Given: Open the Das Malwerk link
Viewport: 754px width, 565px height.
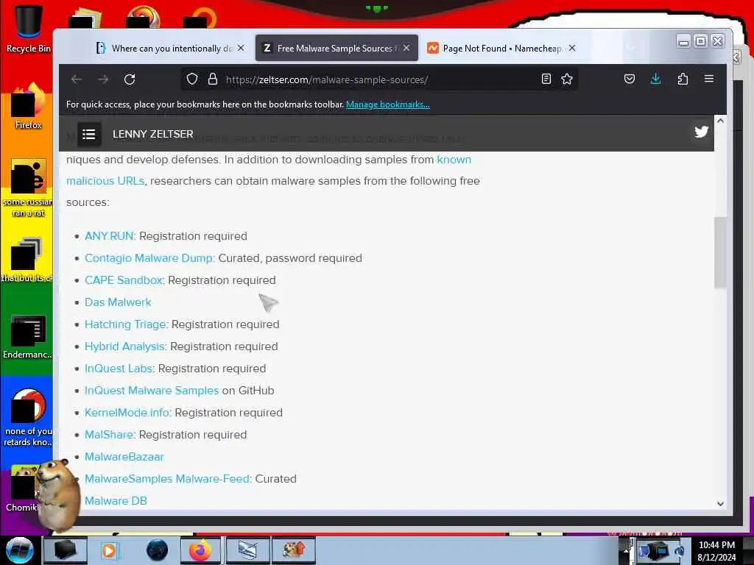Looking at the screenshot, I should tap(118, 302).
